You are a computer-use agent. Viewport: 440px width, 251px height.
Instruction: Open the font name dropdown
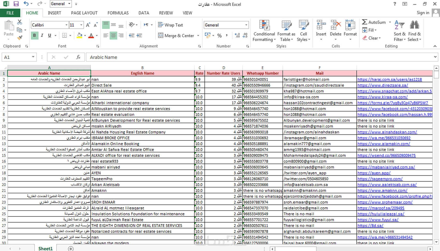[66, 25]
